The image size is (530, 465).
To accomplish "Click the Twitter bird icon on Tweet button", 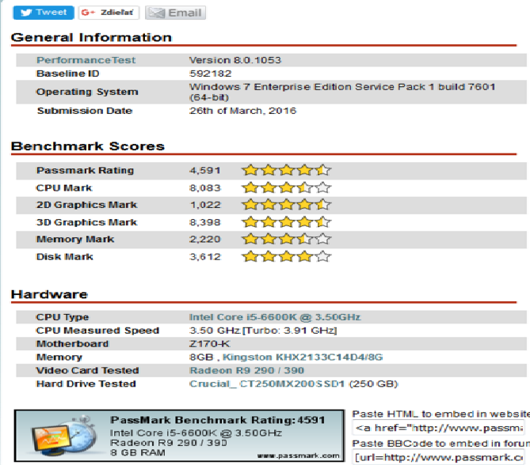I will pyautogui.click(x=25, y=13).
